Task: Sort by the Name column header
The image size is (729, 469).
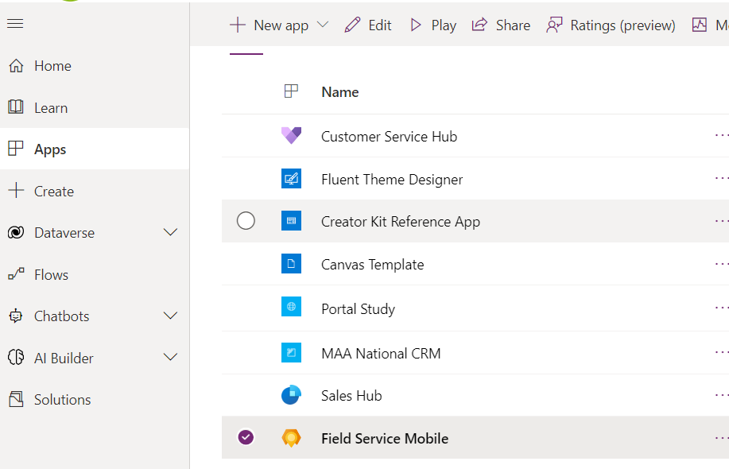Action: (x=340, y=92)
